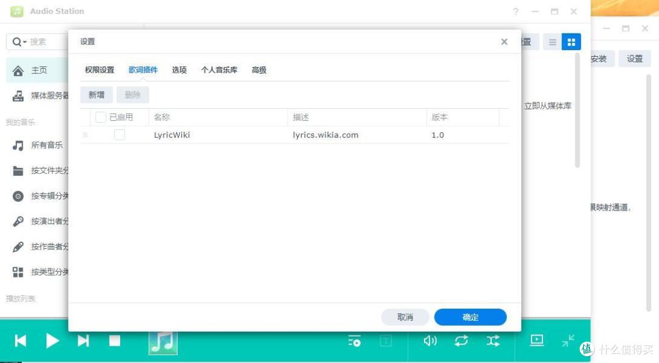Skip to the next track
659x363 pixels.
pos(83,341)
